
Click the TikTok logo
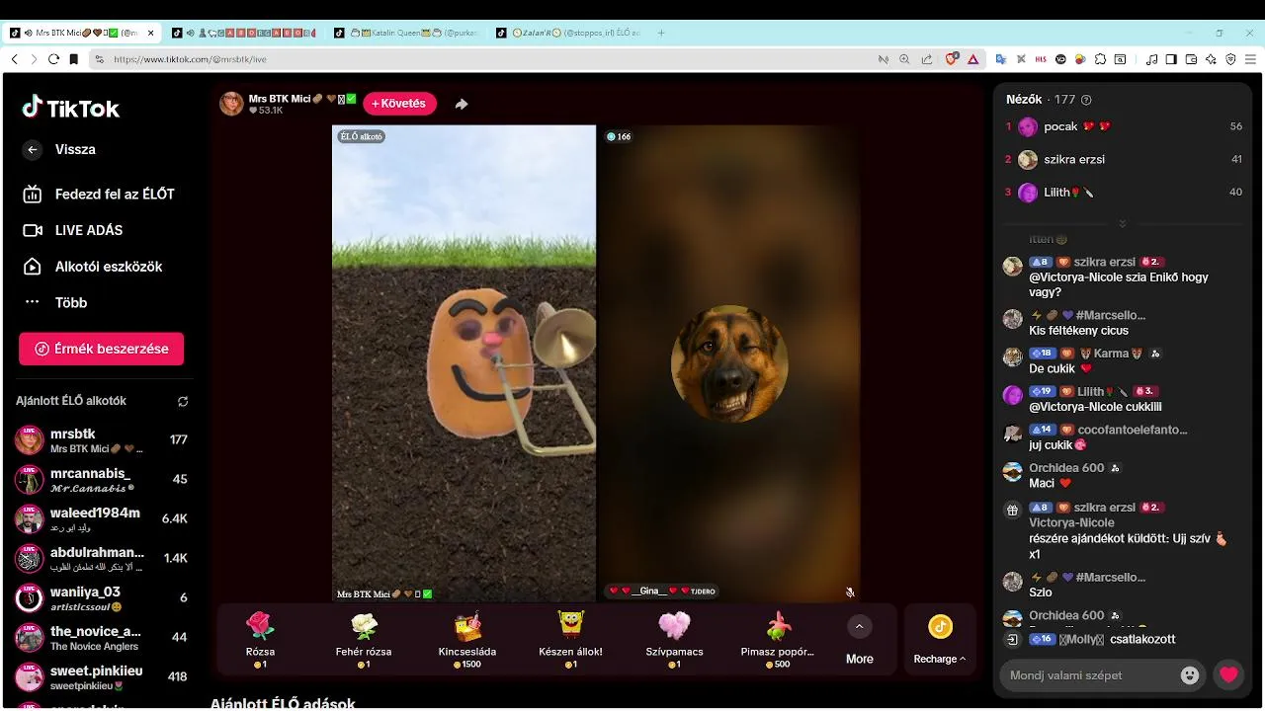71,108
